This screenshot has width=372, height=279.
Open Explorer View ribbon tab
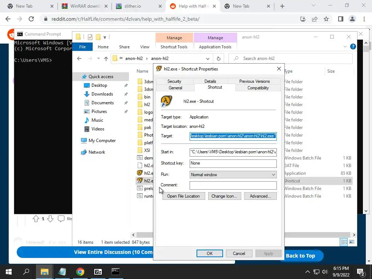pos(145,47)
